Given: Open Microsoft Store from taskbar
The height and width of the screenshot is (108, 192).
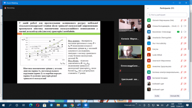Looking at the screenshot, I should 44,105.
